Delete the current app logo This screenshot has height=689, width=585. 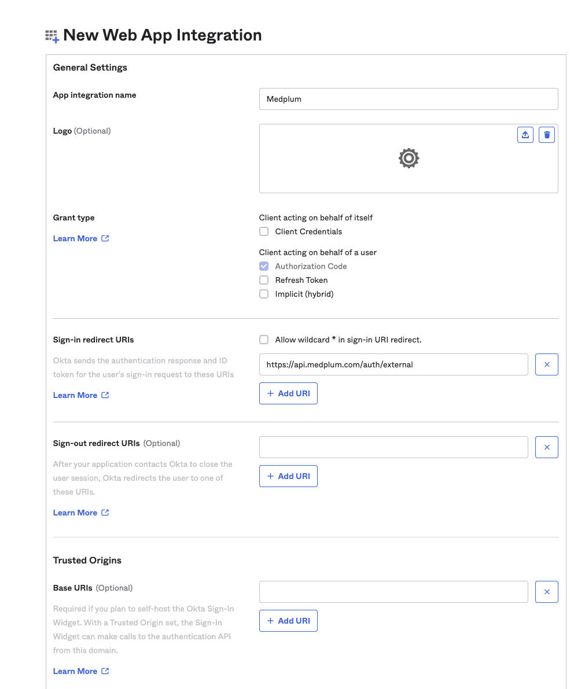coord(546,134)
